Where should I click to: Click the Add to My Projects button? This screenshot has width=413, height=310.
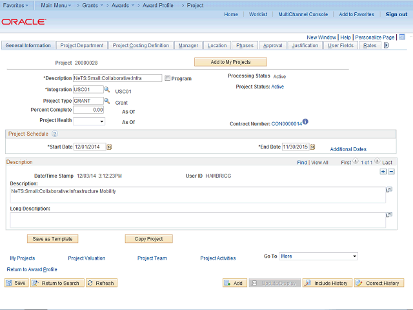tap(230, 62)
